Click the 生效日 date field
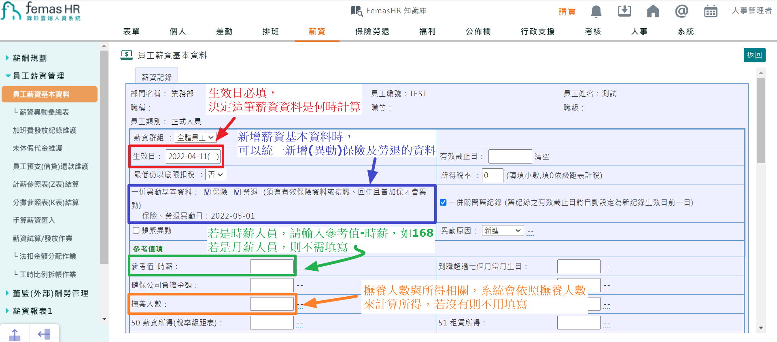 point(193,156)
